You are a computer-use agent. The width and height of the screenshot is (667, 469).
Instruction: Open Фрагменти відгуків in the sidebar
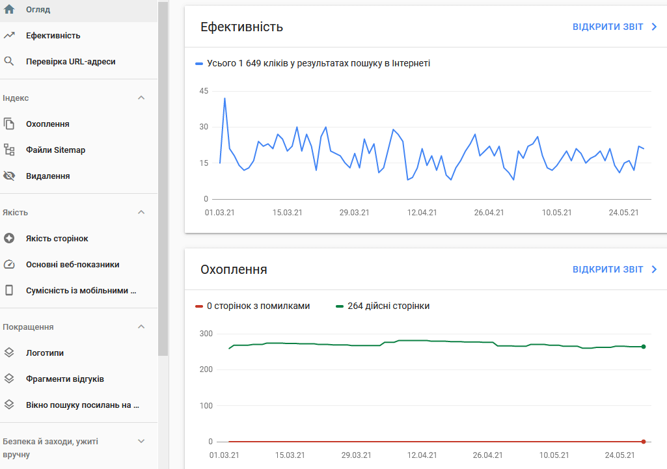coord(65,379)
